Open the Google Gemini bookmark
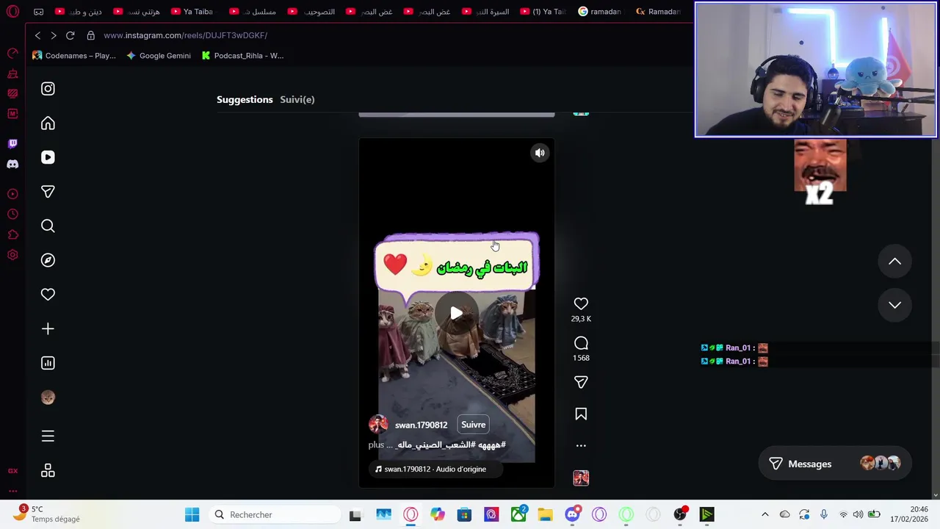Screen dimensions: 940x529 point(159,56)
